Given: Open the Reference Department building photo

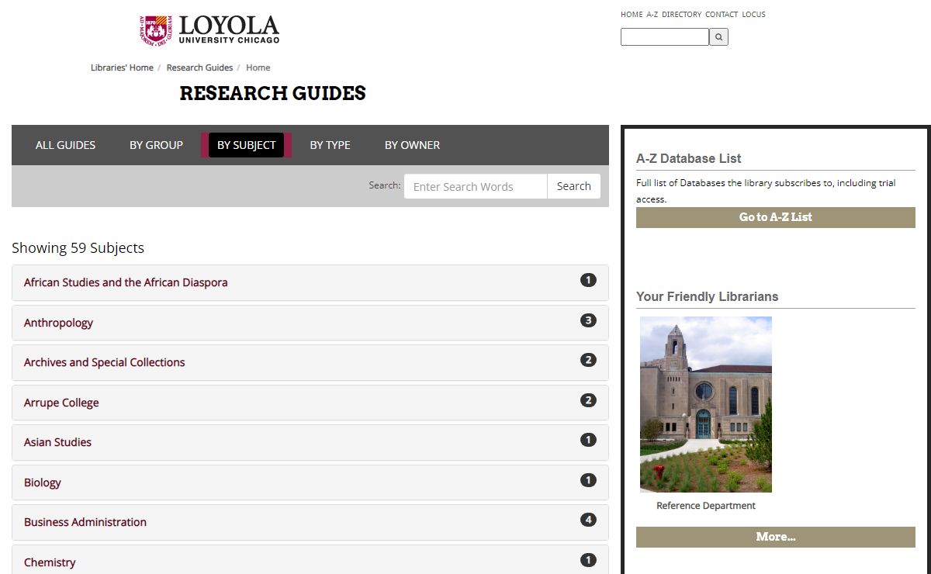Looking at the screenshot, I should click(705, 404).
